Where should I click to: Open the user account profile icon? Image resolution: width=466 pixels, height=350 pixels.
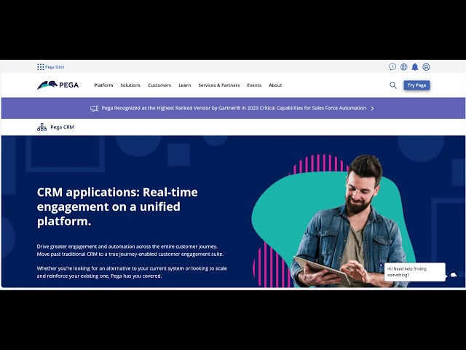point(426,67)
